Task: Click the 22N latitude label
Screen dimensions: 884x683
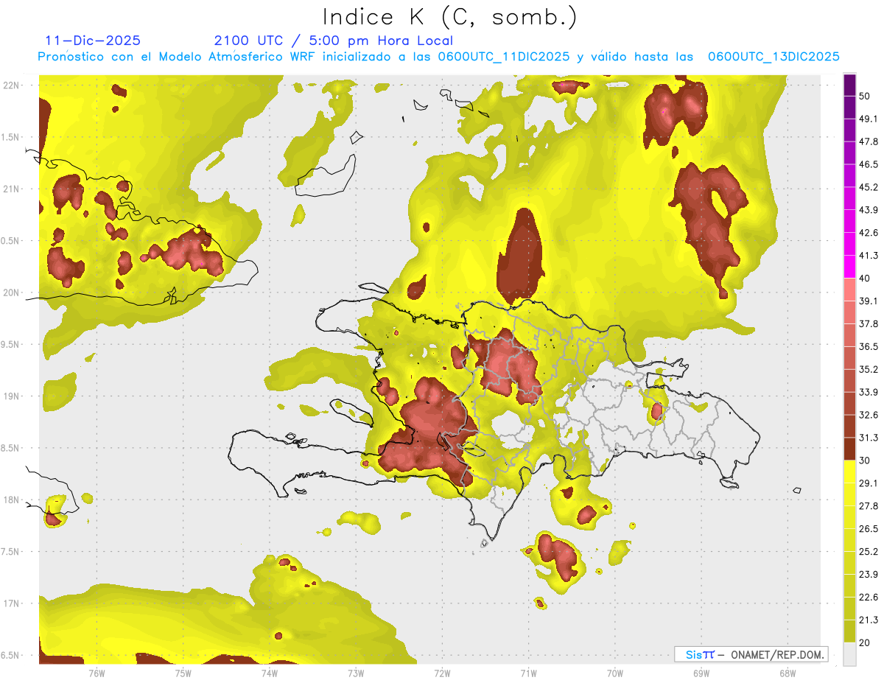Action: 10,85
